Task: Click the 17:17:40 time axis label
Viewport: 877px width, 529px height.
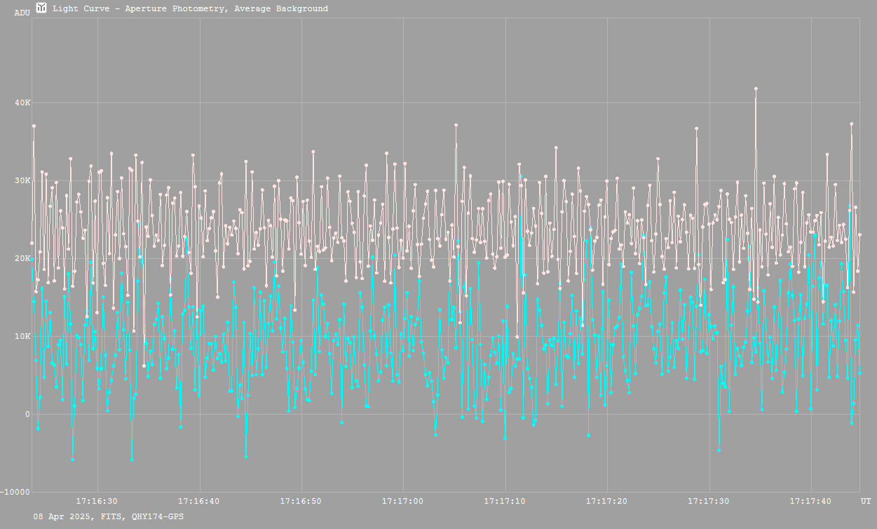Action: point(811,501)
